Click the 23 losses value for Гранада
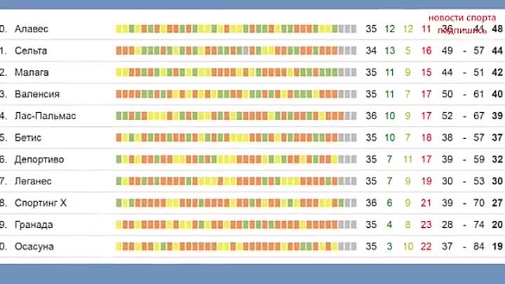Viewport: 505px width, 284px height. [x=426, y=224]
